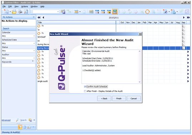
Task: Click the < Back button in the wizard
Action: (x=104, y=99)
